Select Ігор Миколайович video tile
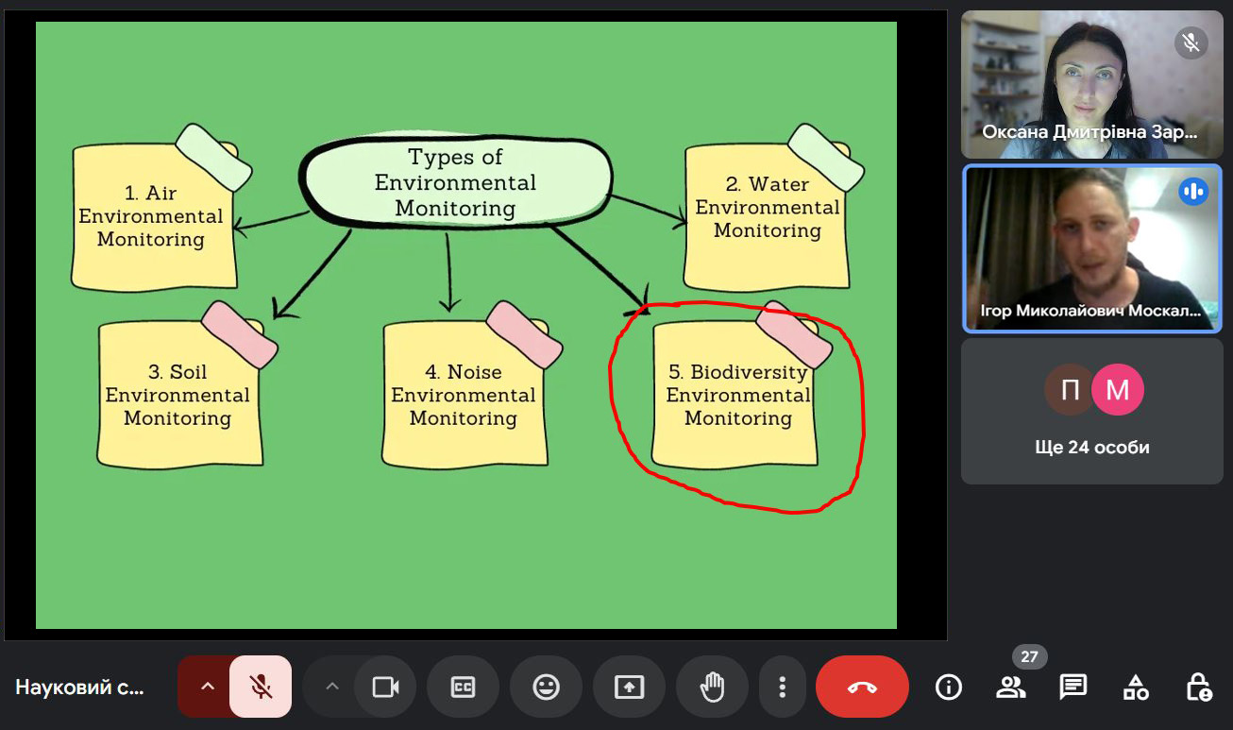Image resolution: width=1233 pixels, height=730 pixels. tap(1092, 249)
